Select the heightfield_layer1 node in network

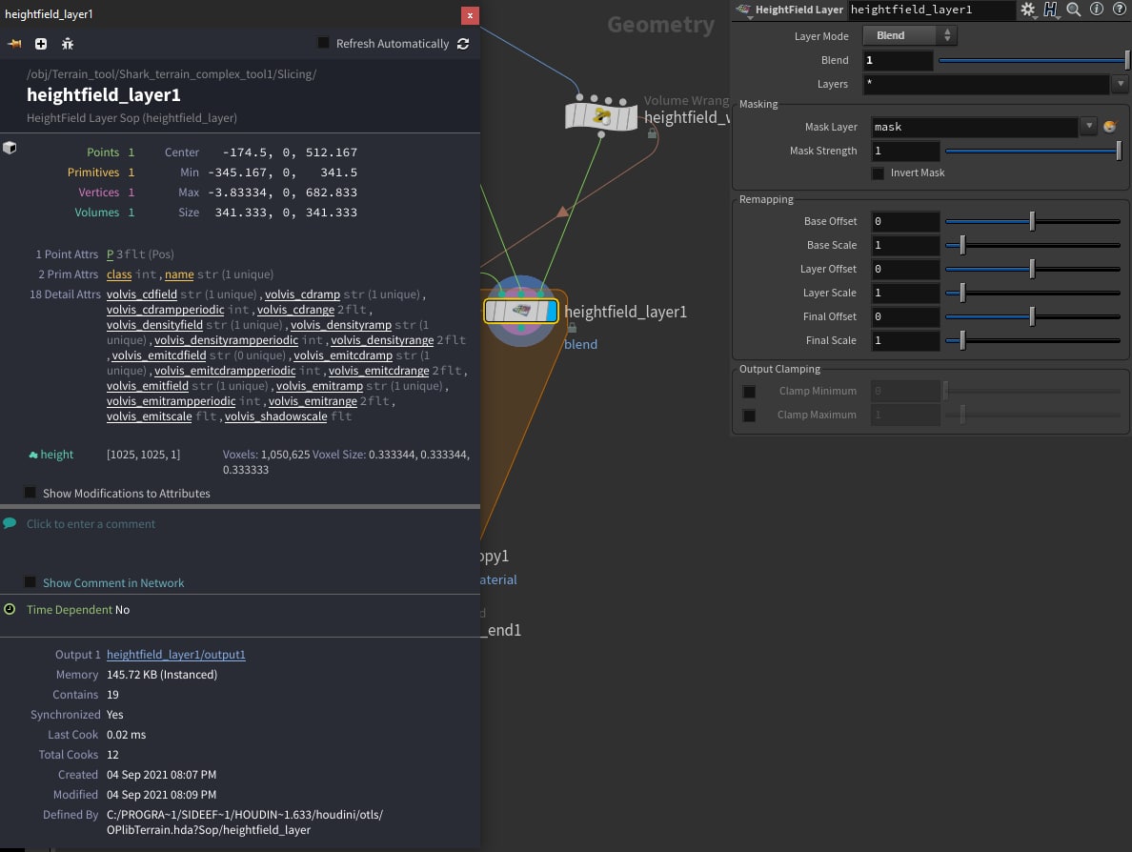[x=521, y=312]
